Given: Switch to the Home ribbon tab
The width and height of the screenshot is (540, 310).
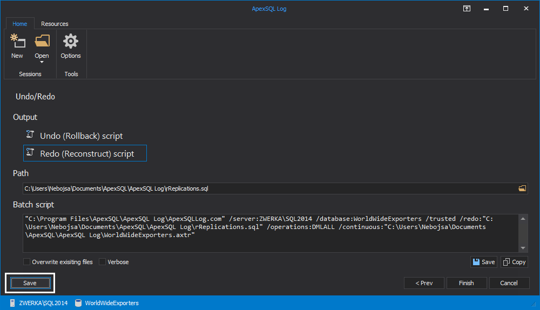Looking at the screenshot, I should [x=19, y=24].
